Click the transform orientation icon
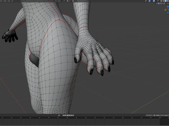 (56, 1)
